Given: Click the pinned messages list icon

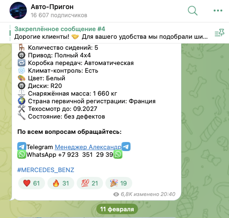Looking at the screenshot, I should (x=219, y=33).
